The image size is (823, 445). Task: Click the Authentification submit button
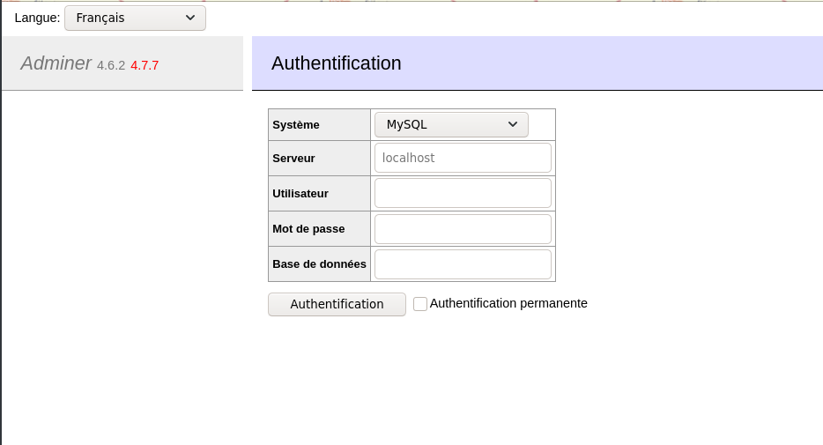point(337,304)
